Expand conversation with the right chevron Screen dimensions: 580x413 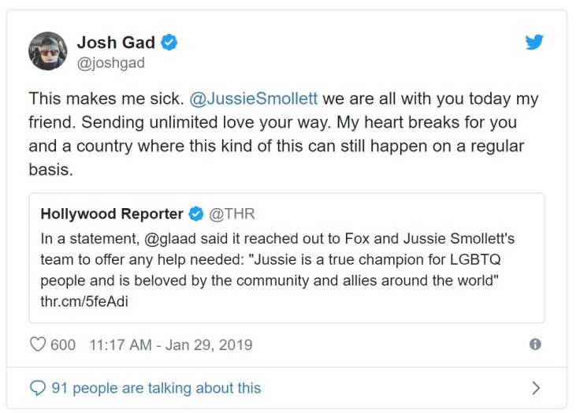pyautogui.click(x=536, y=388)
